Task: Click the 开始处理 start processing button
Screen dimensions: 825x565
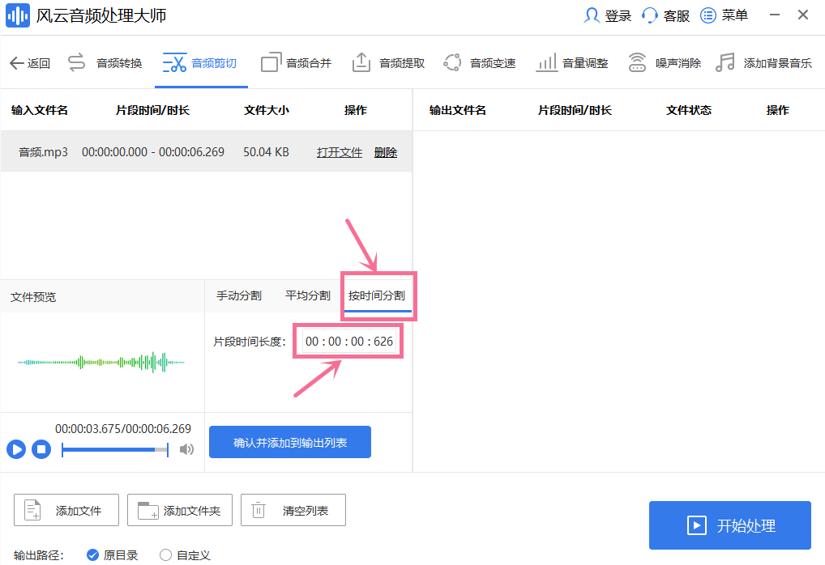Action: 729,525
